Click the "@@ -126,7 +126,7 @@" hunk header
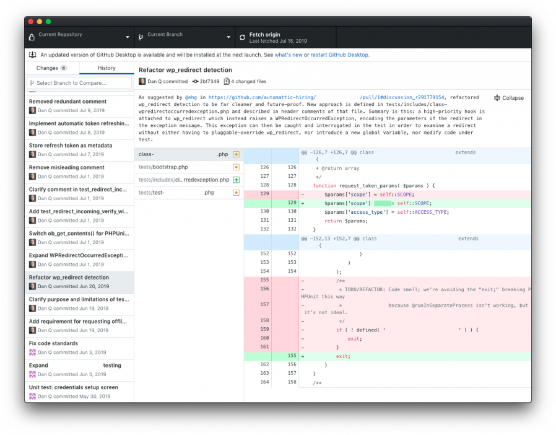Screen dimensions: 556x435 (387, 156)
